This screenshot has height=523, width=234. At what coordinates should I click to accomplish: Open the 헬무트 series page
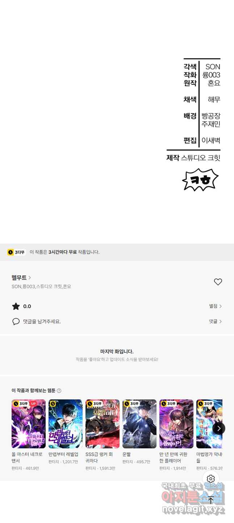(x=21, y=278)
